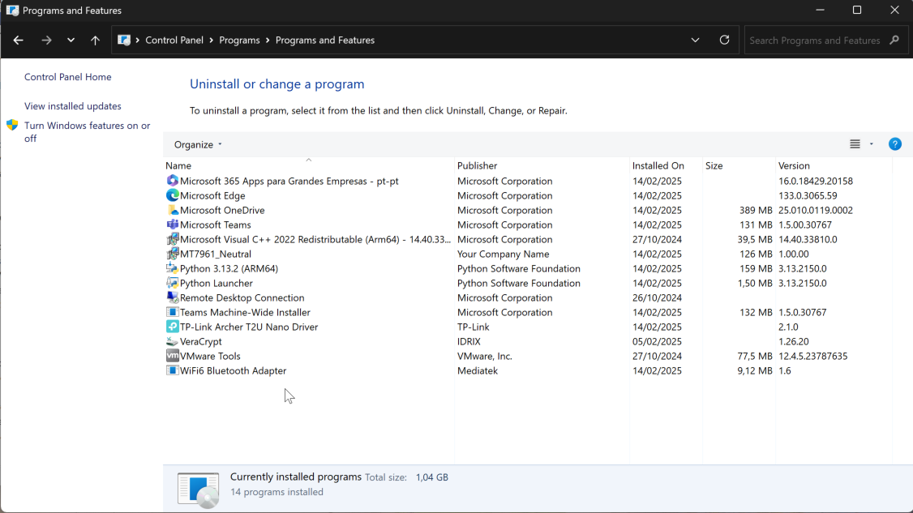
Task: Click version 12.4.5.23787635
Action: click(x=812, y=356)
